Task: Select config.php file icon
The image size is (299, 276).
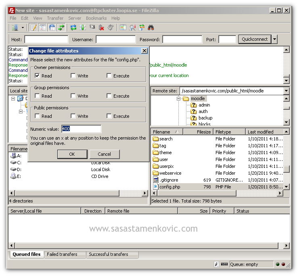Action: [x=156, y=186]
